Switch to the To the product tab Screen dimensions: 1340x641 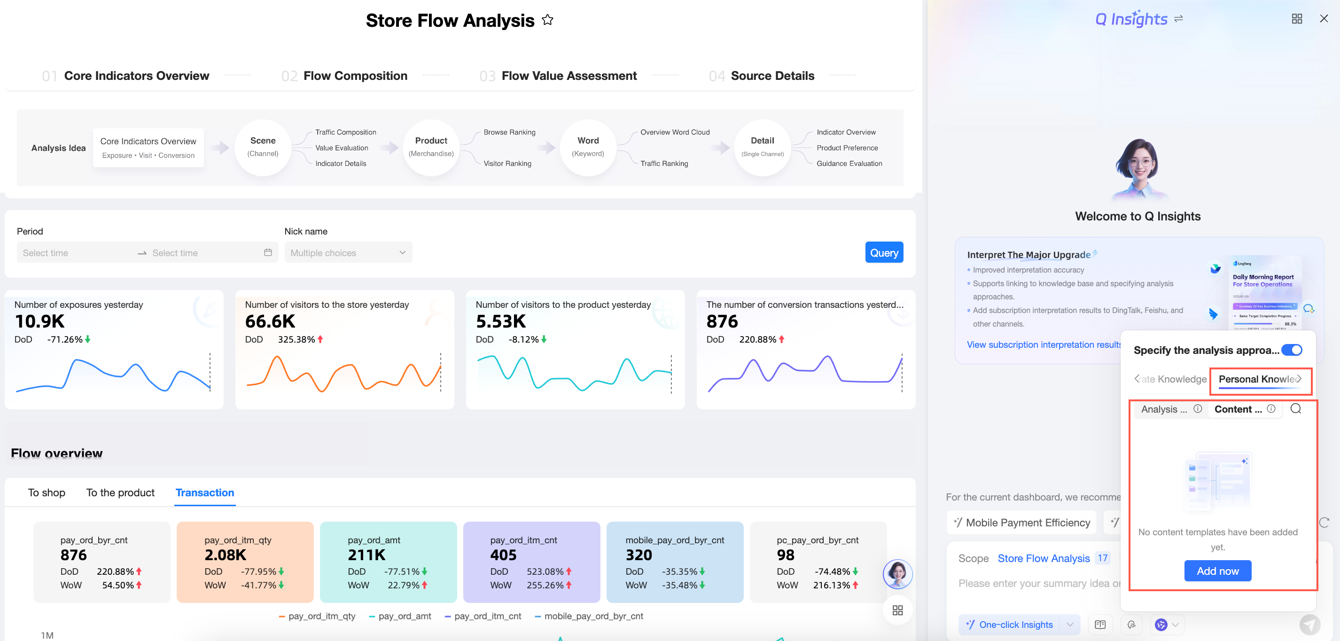point(120,492)
